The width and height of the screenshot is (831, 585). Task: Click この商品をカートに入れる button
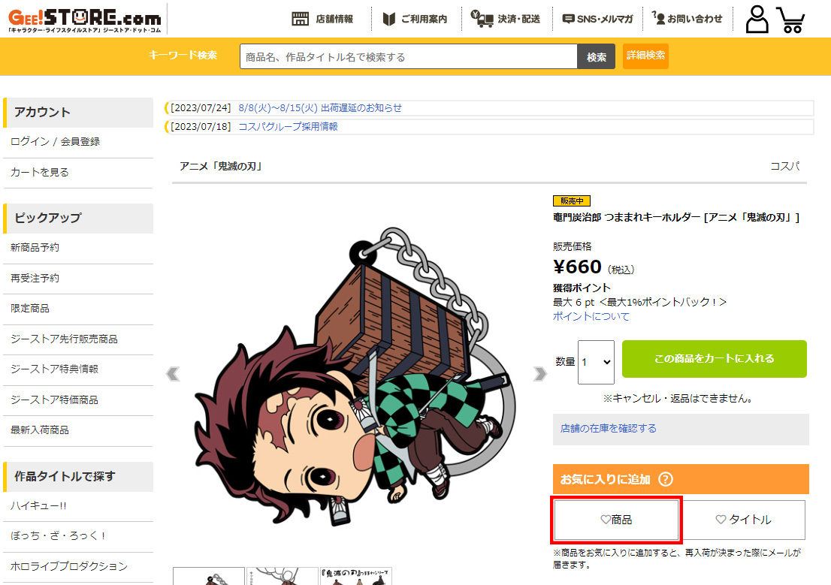pyautogui.click(x=714, y=359)
